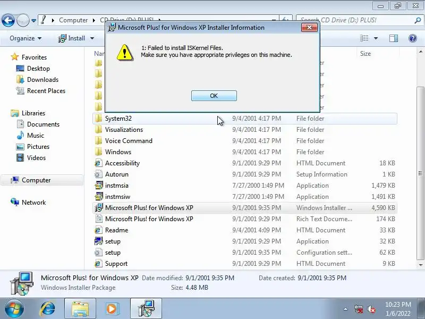Viewport: 425px width, 319px height.
Task: Confirm the installer error with OK
Action: pos(214,96)
